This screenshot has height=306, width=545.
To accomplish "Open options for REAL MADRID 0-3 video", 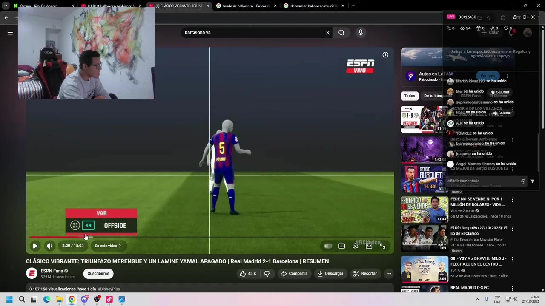I will (x=513, y=289).
